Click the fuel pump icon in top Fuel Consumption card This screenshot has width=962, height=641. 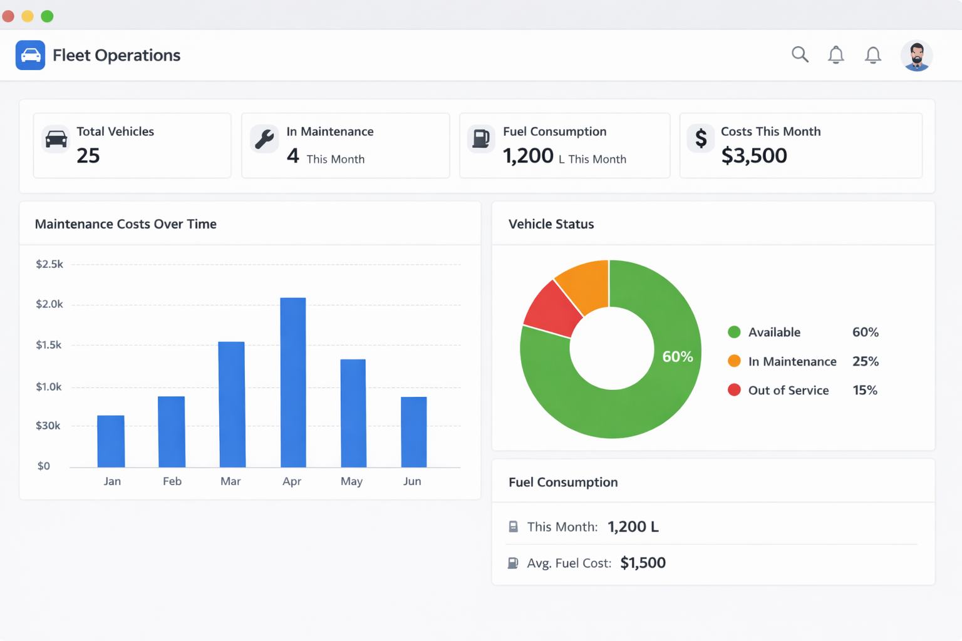(x=481, y=139)
